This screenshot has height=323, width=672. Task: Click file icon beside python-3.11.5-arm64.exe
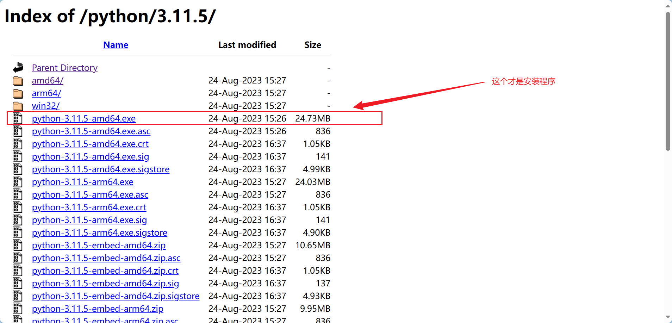click(x=18, y=182)
